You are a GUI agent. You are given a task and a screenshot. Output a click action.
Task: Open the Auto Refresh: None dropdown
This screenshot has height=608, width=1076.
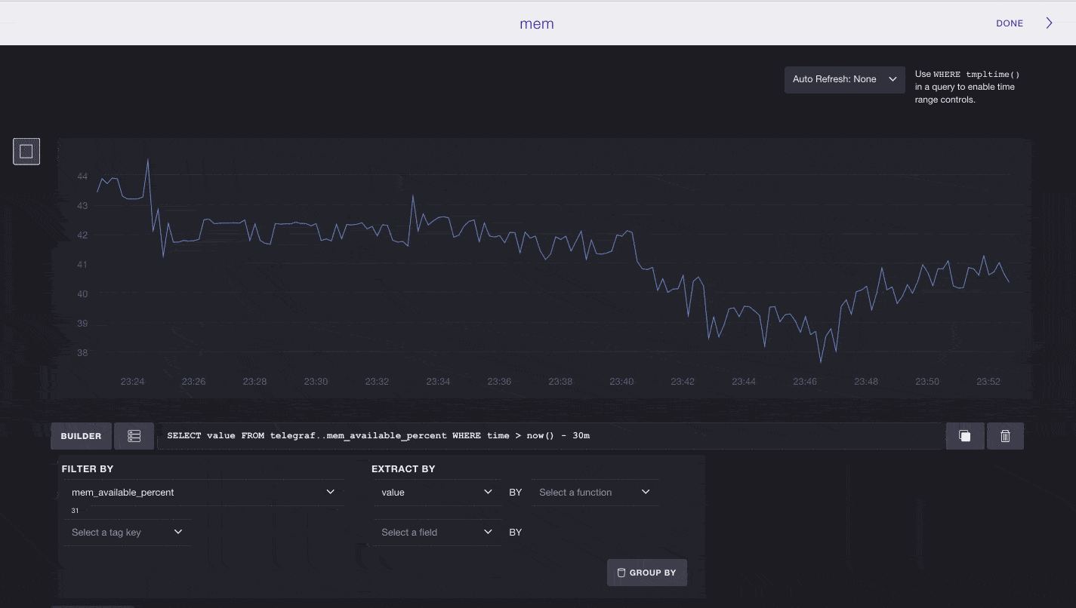(x=844, y=79)
